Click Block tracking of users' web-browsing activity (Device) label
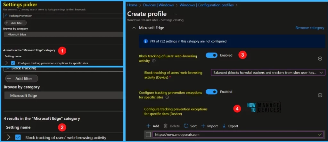Screen dimensions: 328x142 click(173, 75)
